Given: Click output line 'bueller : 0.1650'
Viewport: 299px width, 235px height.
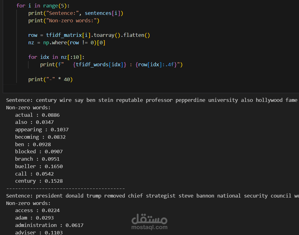Looking at the screenshot, I should 39,166.
